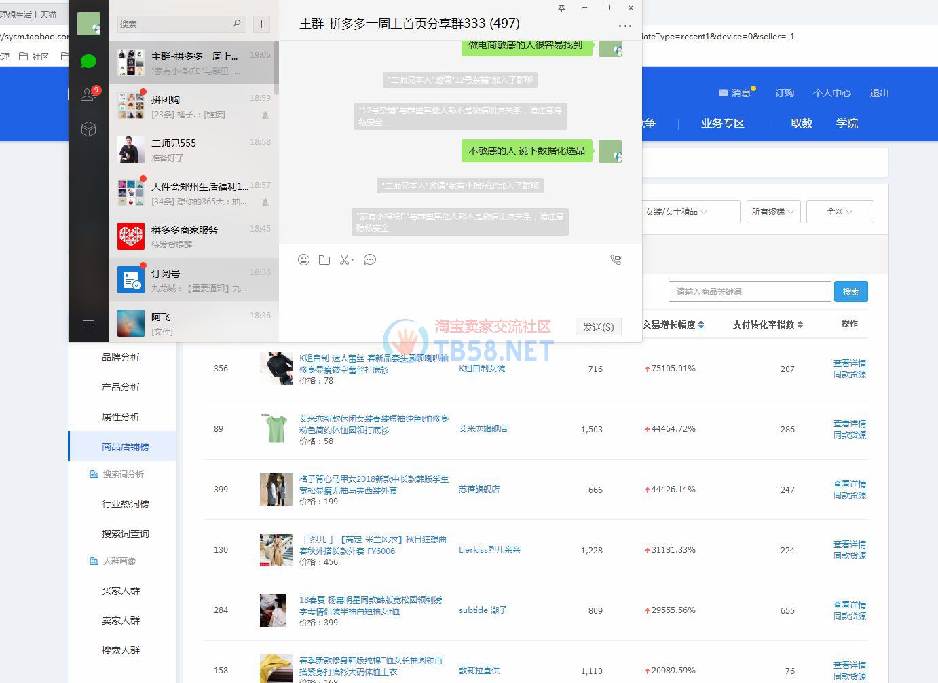Open K姐自制女装 shop link
Image resolution: width=938 pixels, height=683 pixels.
[482, 369]
